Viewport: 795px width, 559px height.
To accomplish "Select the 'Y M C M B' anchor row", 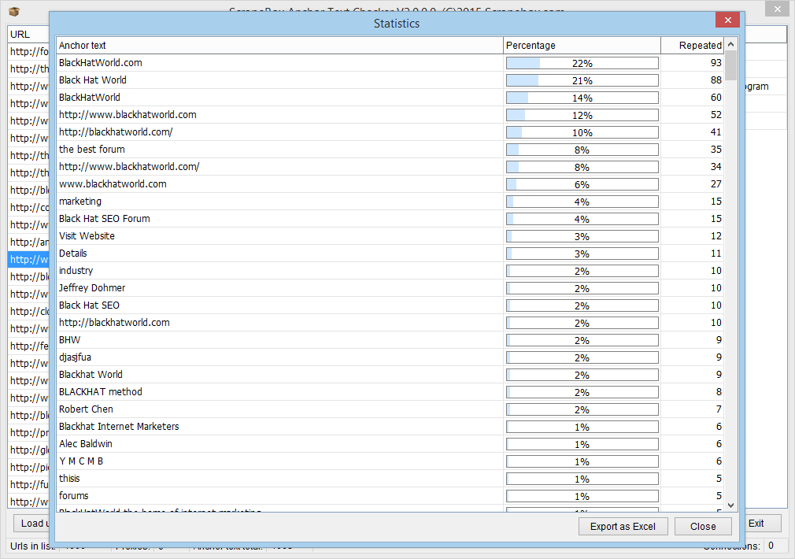I will coord(390,461).
